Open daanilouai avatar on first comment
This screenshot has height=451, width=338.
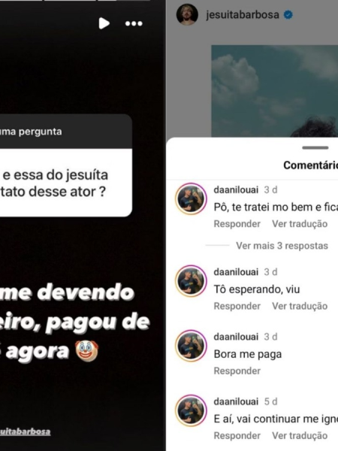pyautogui.click(x=191, y=198)
